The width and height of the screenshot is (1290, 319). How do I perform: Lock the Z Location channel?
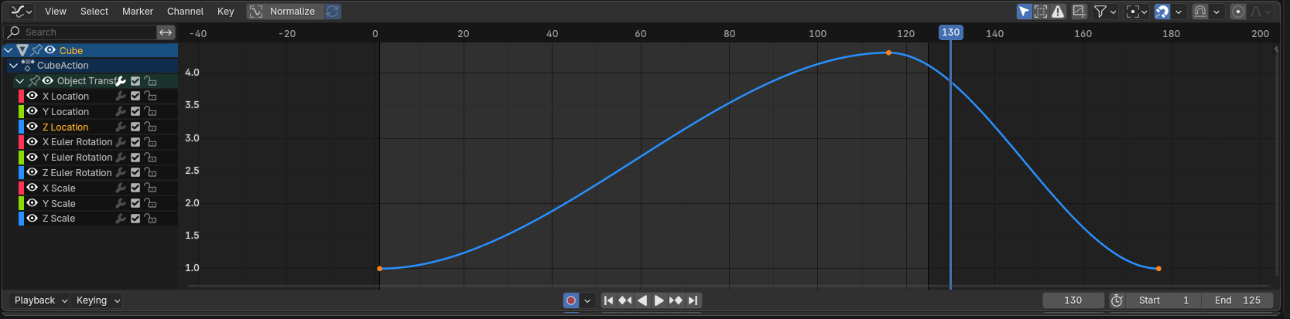tap(151, 127)
